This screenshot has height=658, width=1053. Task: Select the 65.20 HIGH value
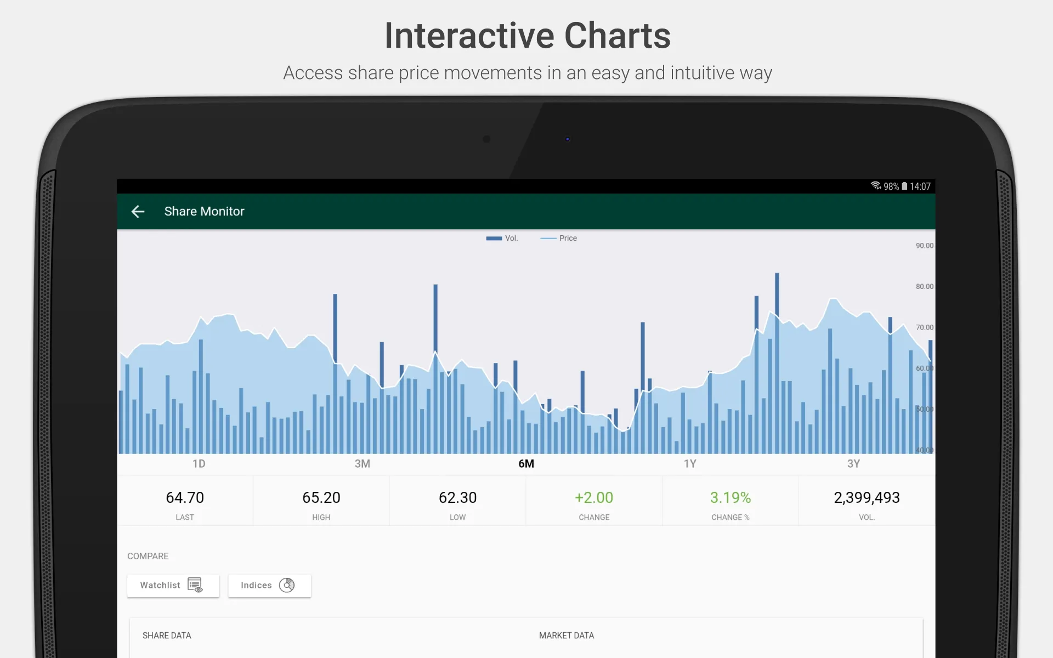[x=321, y=498]
